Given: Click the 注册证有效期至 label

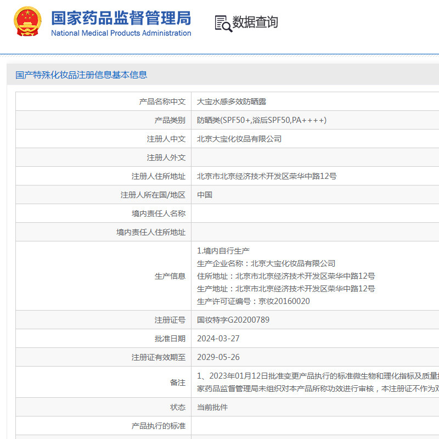Looking at the screenshot, I should [159, 357].
